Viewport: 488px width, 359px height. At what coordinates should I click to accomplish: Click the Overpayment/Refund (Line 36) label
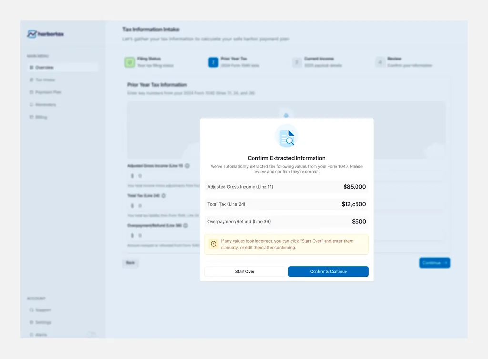click(x=239, y=221)
